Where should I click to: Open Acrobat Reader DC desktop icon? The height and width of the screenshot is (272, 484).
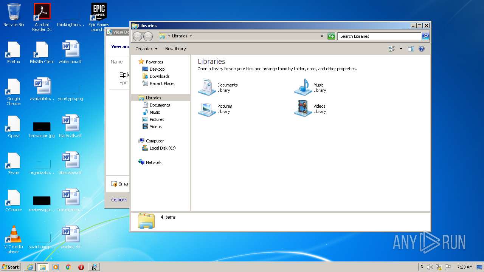(x=42, y=17)
